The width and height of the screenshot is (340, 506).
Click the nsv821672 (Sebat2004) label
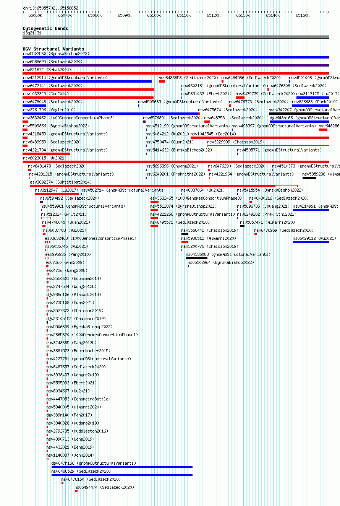(47, 70)
